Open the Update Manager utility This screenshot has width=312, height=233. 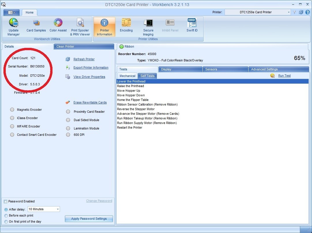coord(14,27)
